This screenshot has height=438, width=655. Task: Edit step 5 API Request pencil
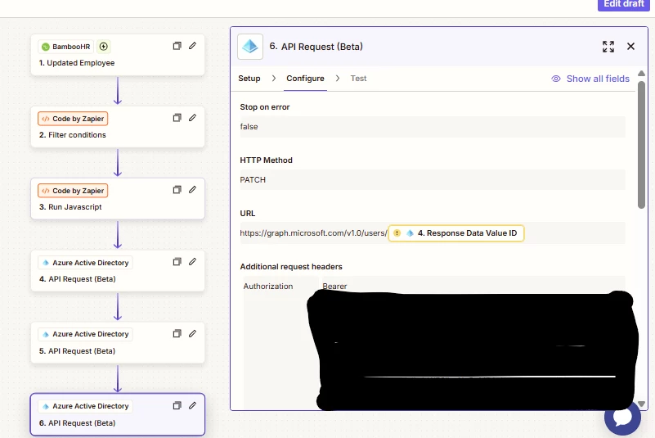pos(192,333)
